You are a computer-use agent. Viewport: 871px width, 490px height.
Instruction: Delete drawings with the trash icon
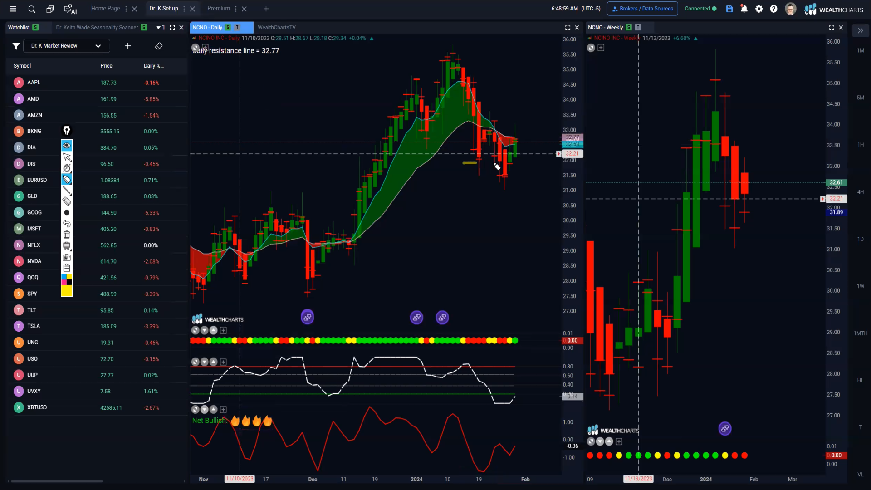pyautogui.click(x=67, y=235)
